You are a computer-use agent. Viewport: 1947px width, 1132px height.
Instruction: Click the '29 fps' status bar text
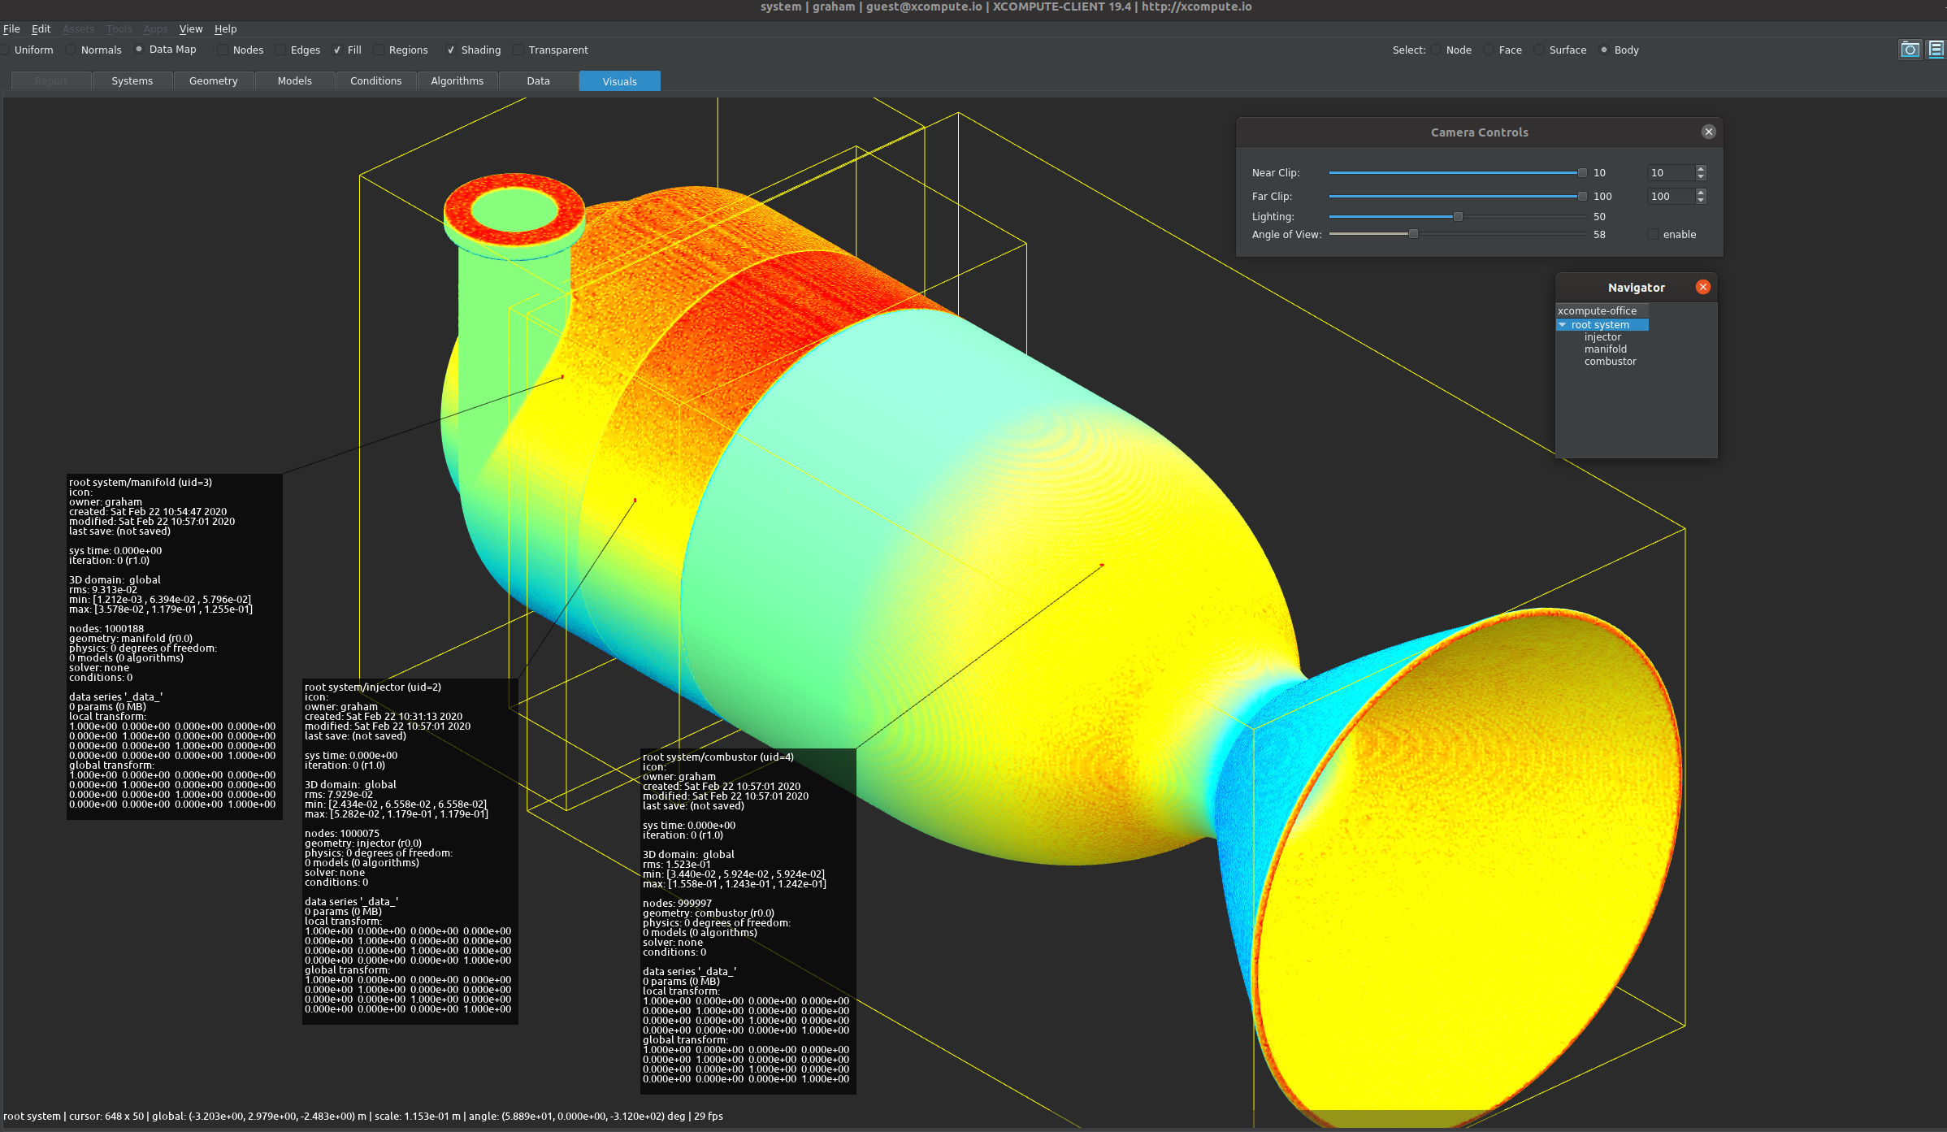click(x=709, y=1117)
